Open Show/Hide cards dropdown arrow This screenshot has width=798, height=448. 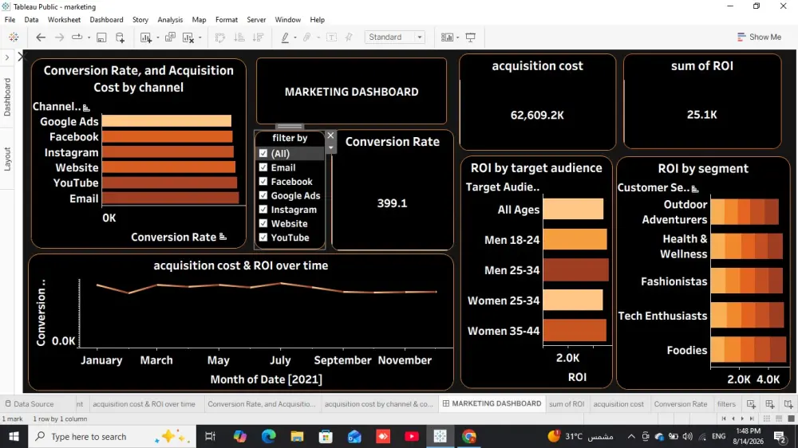pos(457,37)
